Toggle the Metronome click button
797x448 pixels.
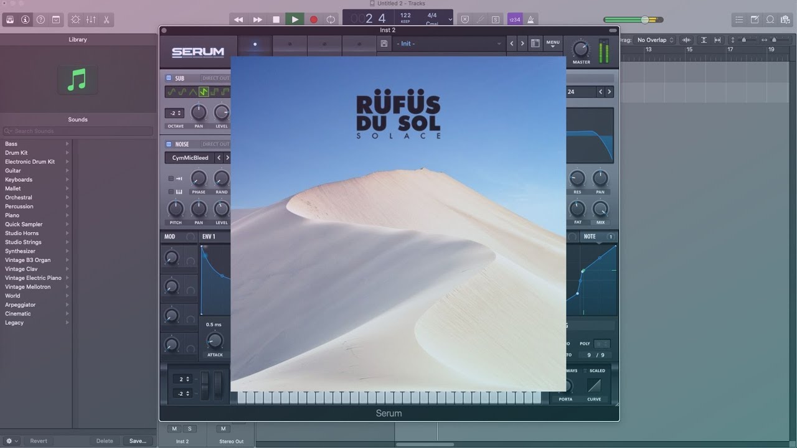pos(531,19)
